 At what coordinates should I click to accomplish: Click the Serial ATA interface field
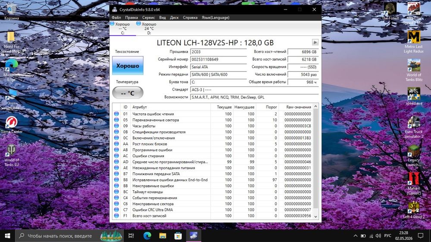[219, 67]
